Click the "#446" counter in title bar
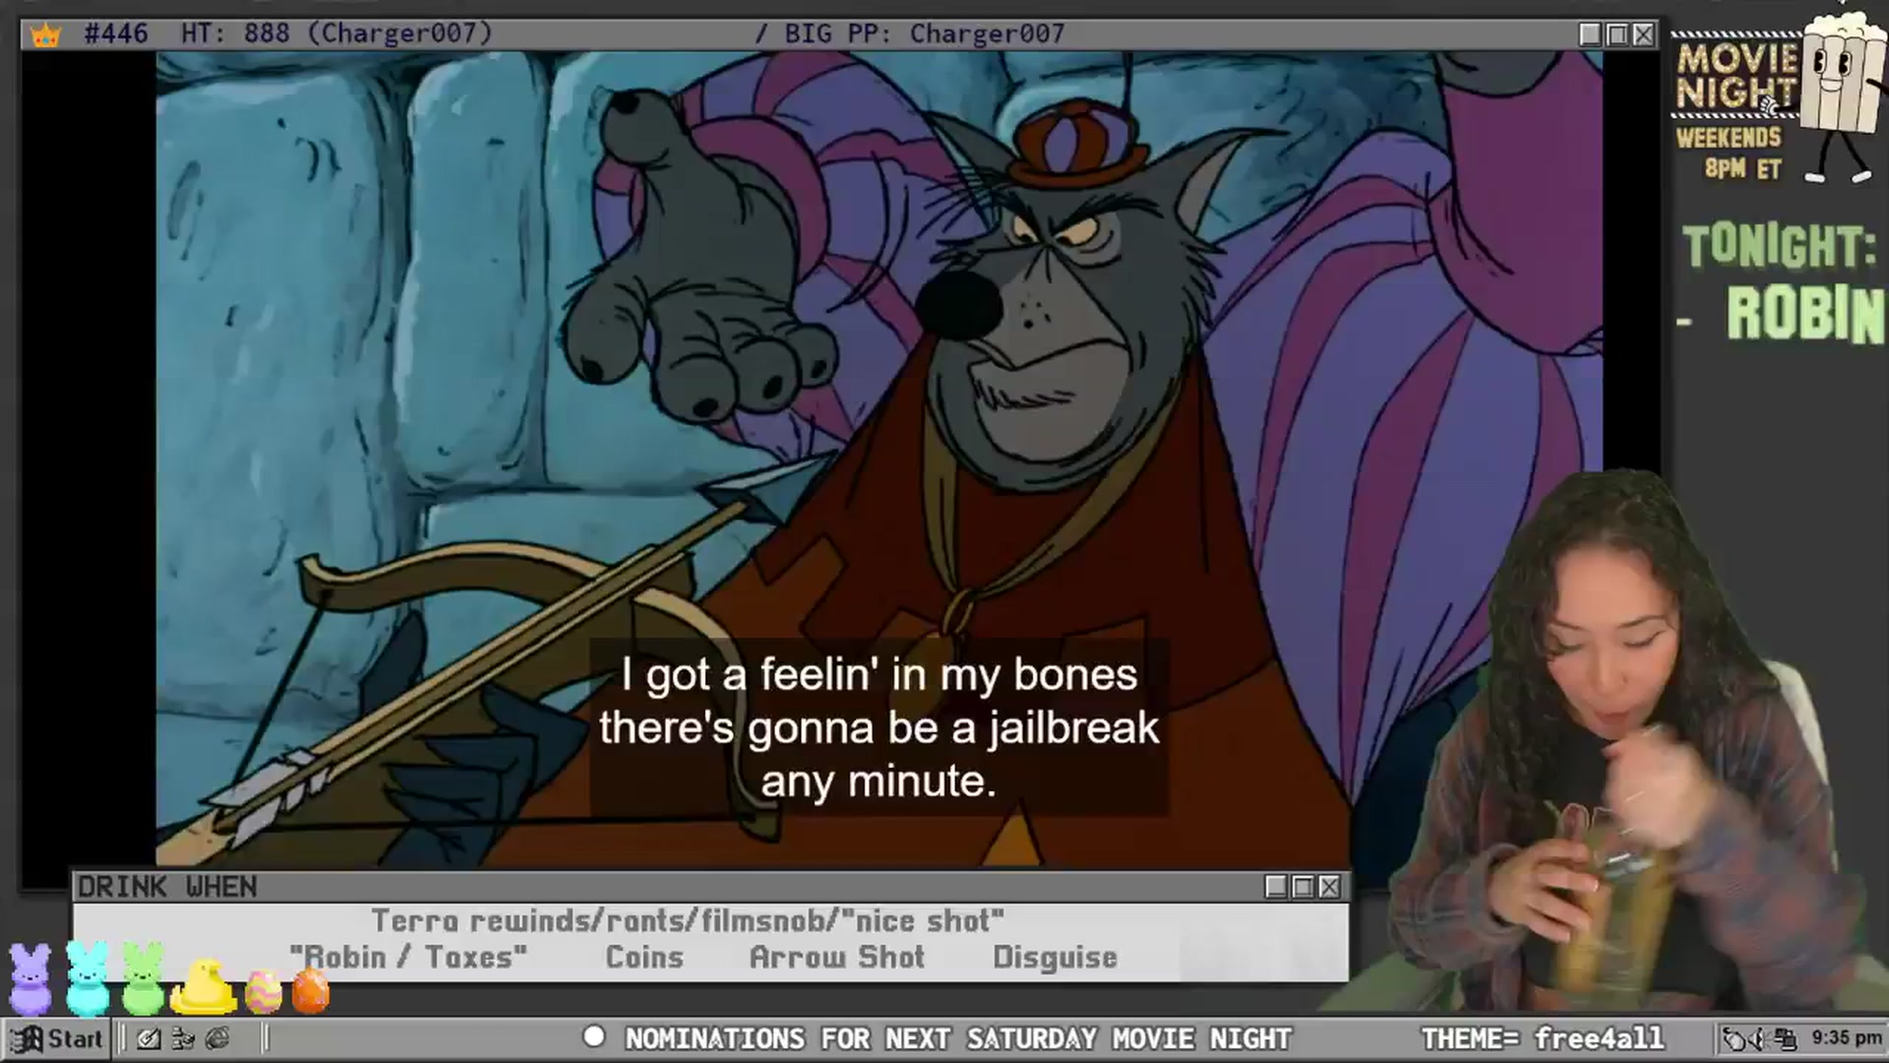Viewport: 1889px width, 1063px height. point(116,33)
